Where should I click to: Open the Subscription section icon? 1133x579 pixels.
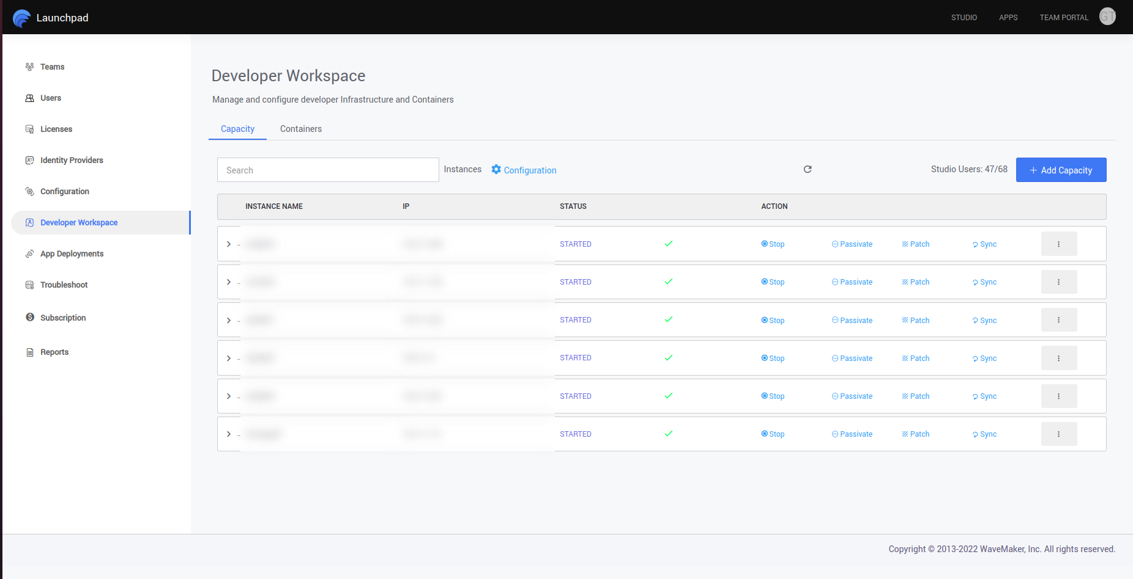tap(29, 317)
